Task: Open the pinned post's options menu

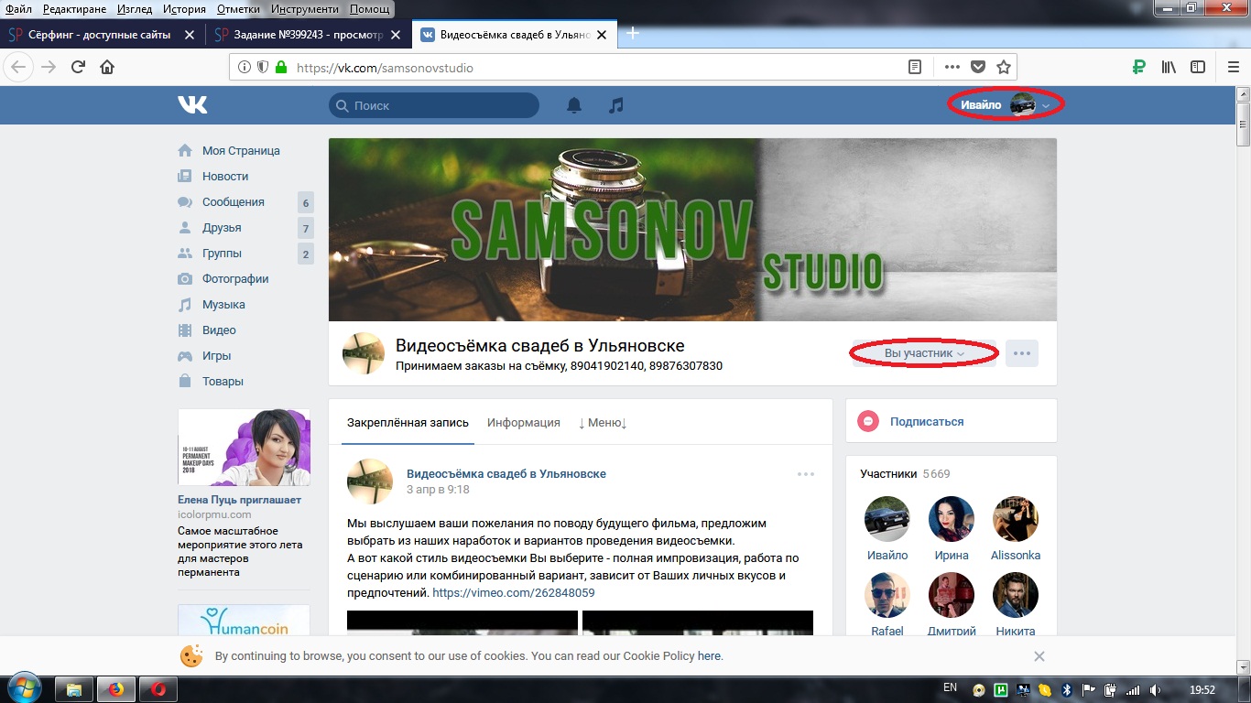Action: point(806,474)
